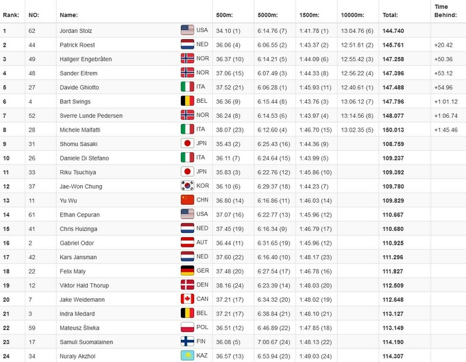Click the 500m column header

click(x=223, y=14)
